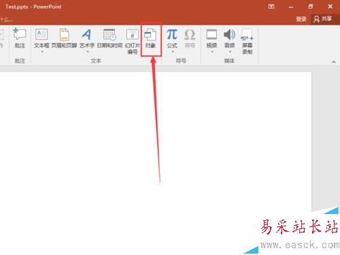Restore down the PowerPoint window
Screen dimensions: 340x255
(x=311, y=7)
